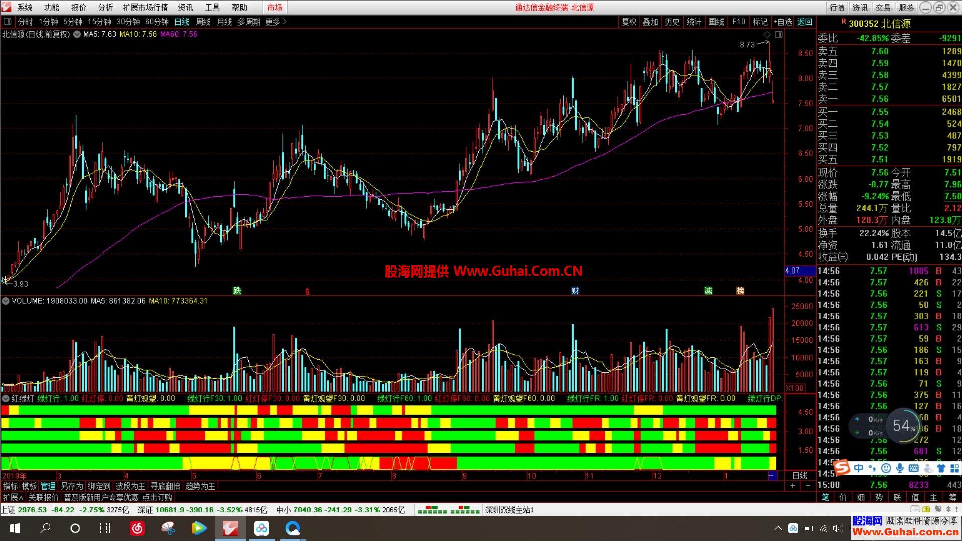Zoom in chart with the + button
The image size is (962, 541).
tap(793, 486)
